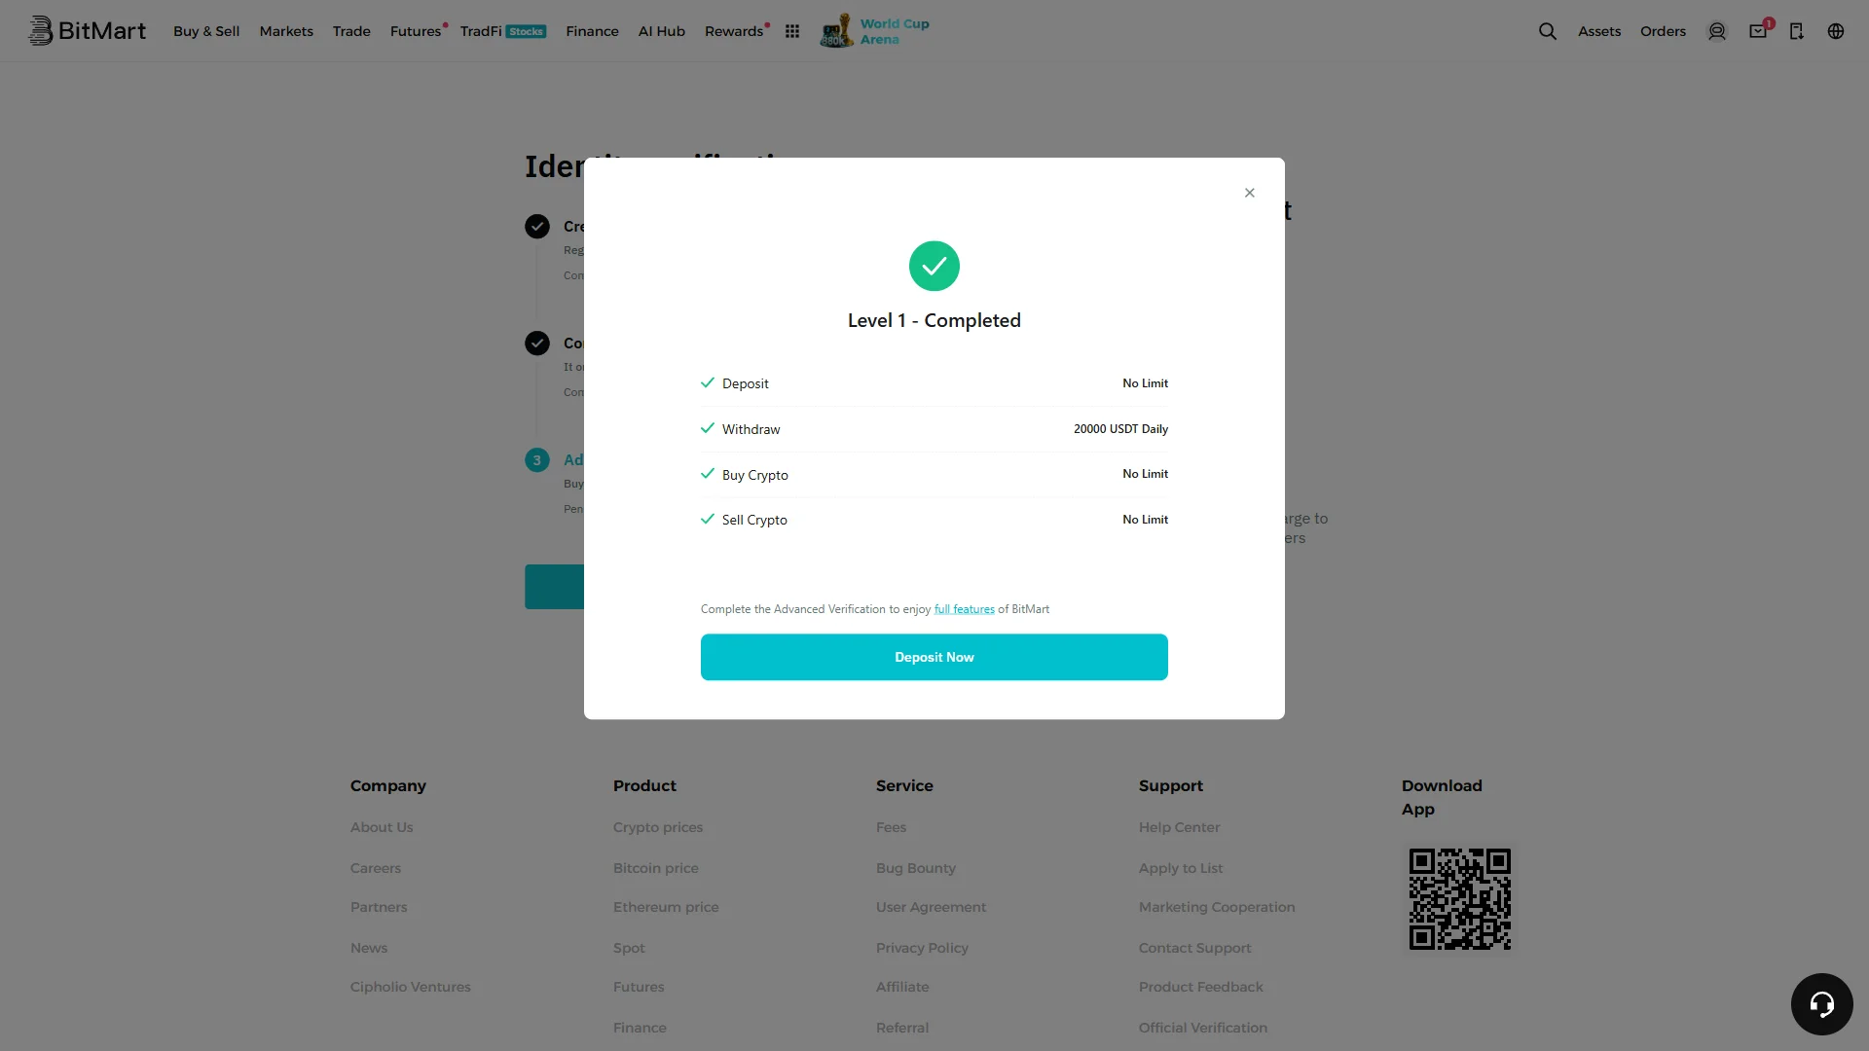Open Spot footer link
Screen dimensions: 1869x1051
tap(629, 948)
